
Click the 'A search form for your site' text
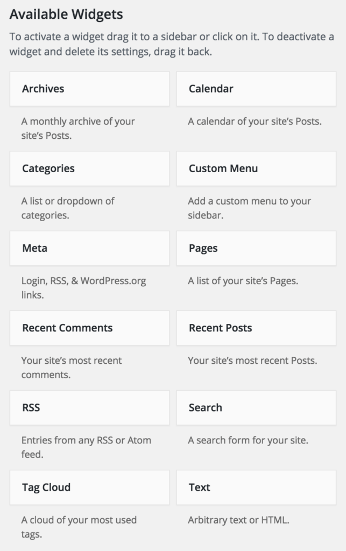click(248, 440)
